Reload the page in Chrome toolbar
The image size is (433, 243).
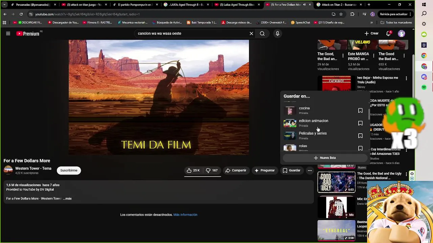(21, 14)
